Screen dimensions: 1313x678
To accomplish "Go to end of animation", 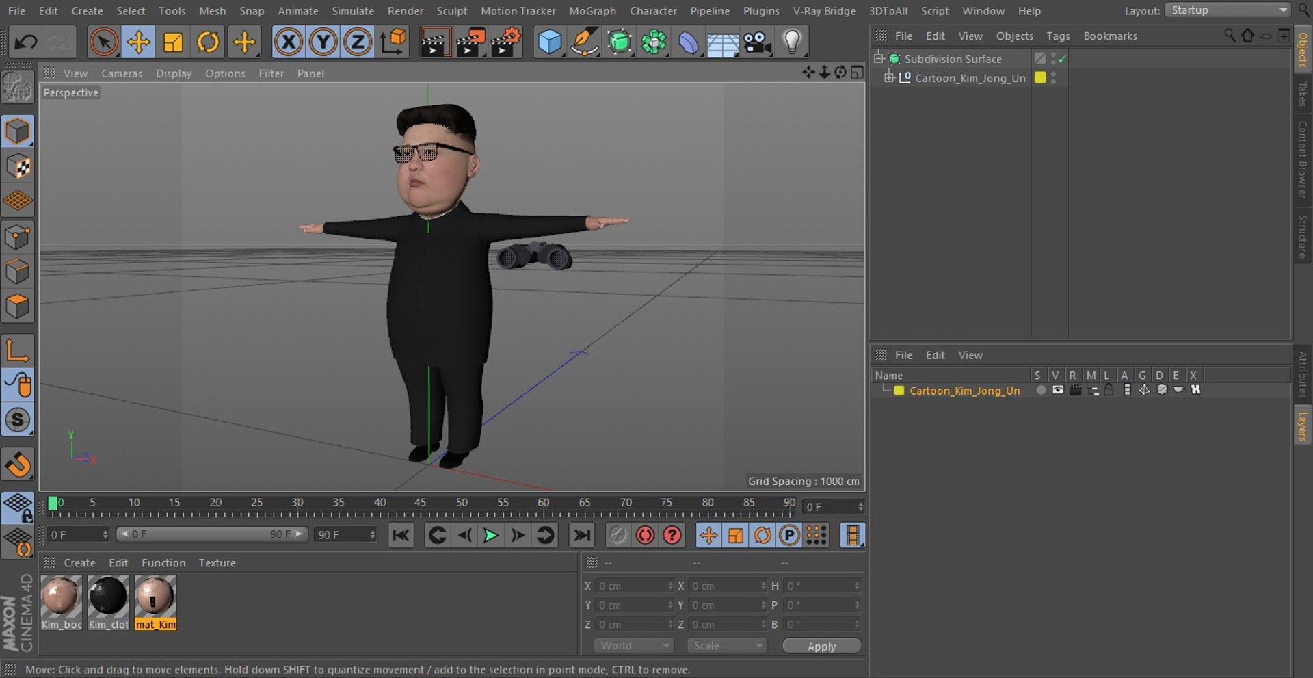I will pyautogui.click(x=582, y=535).
